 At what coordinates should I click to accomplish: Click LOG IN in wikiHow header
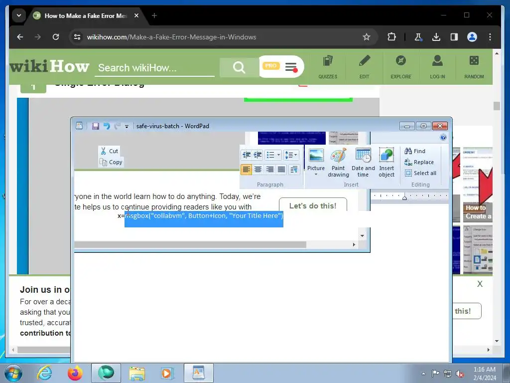(x=437, y=67)
